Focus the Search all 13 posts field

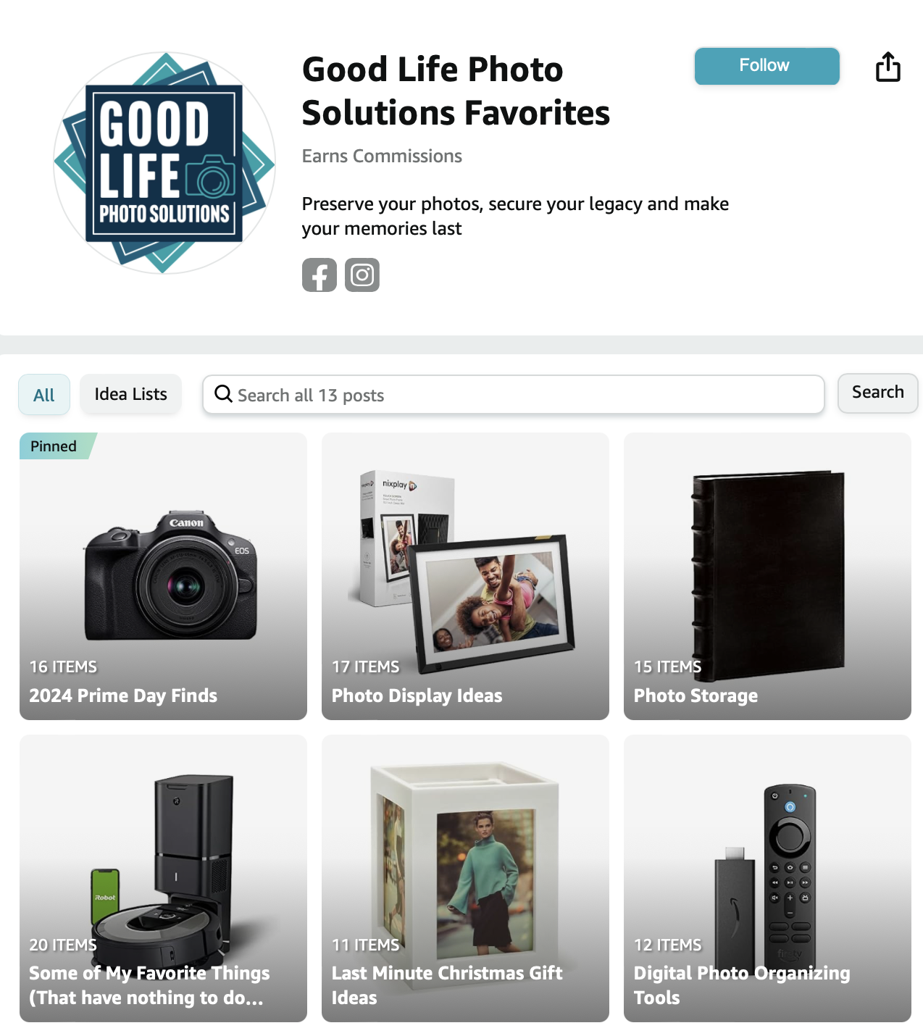[514, 395]
